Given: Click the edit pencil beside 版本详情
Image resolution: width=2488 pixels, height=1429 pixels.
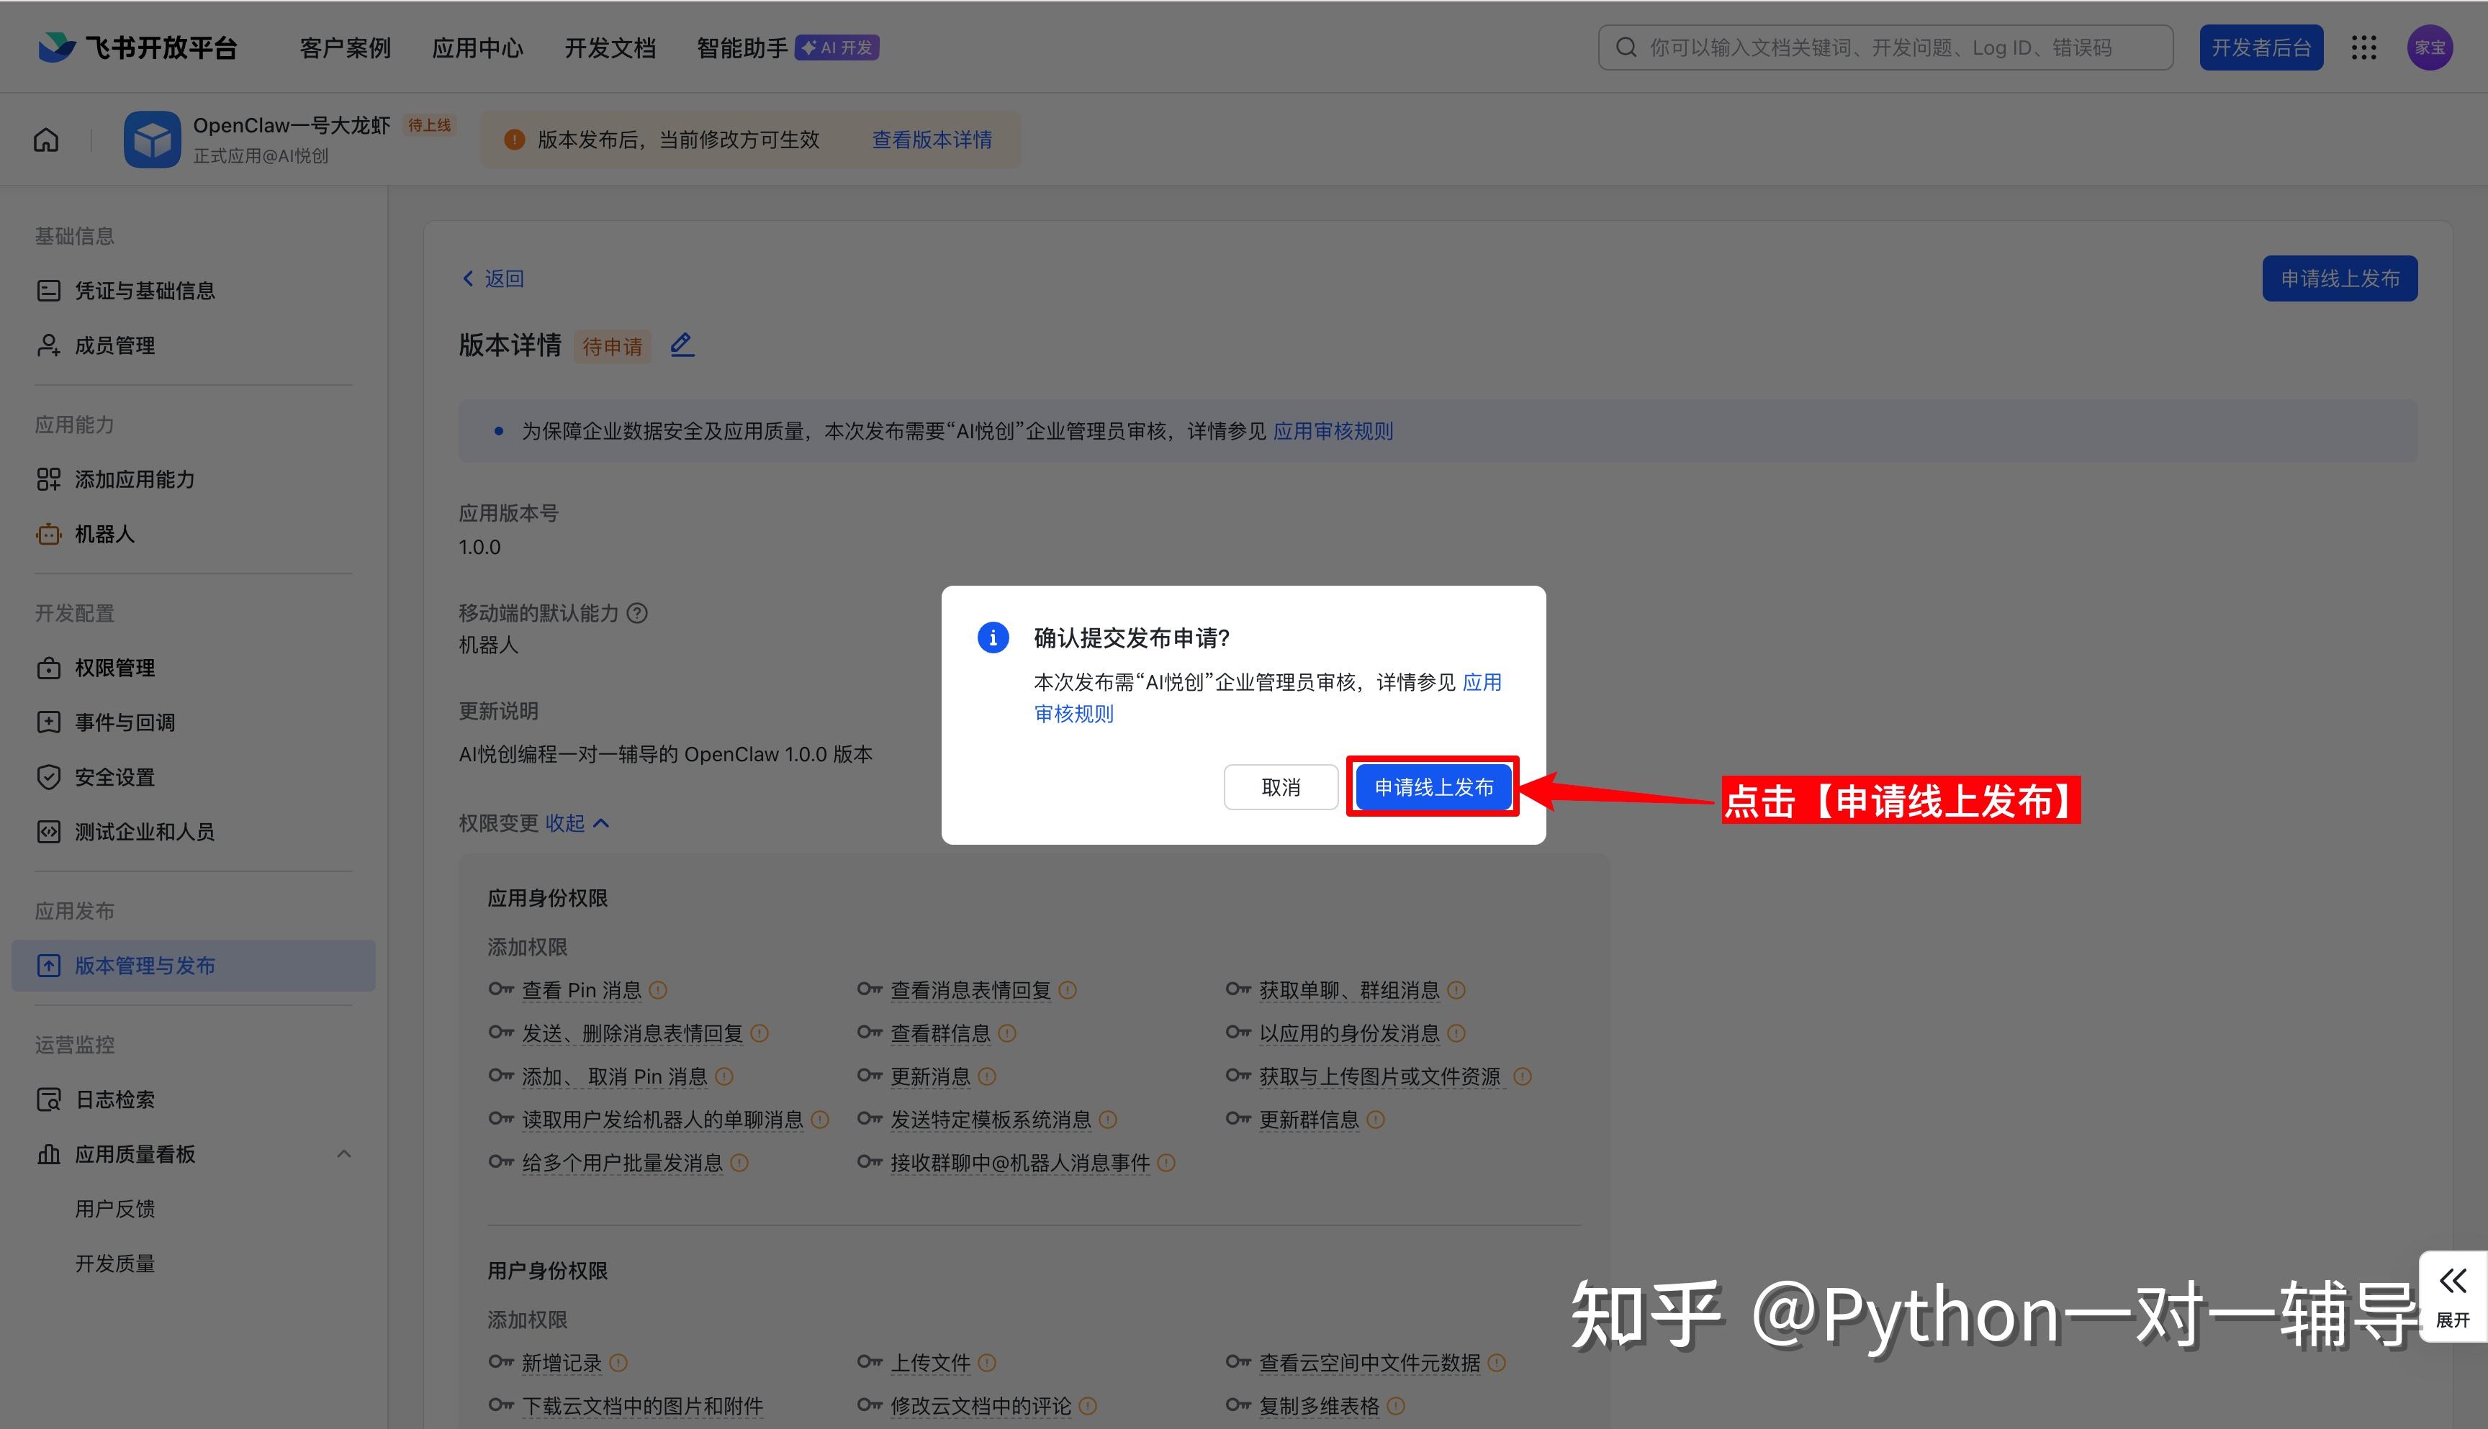Looking at the screenshot, I should pos(682,345).
